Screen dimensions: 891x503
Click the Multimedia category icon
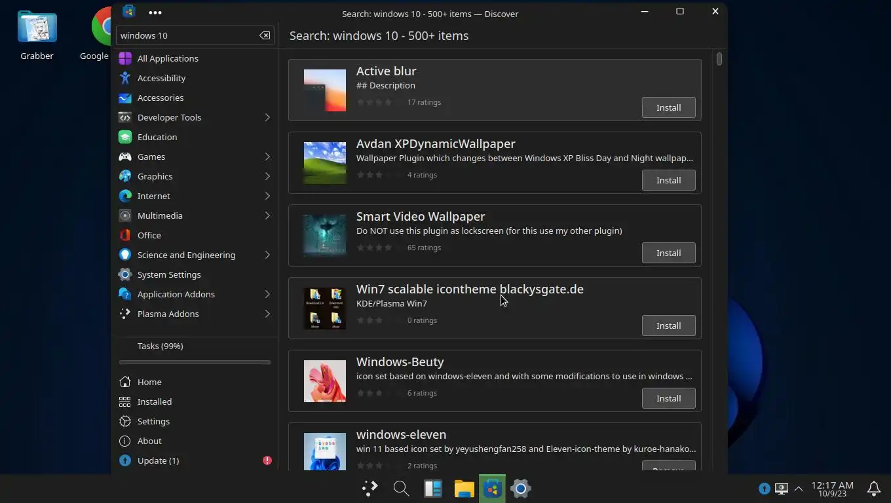[125, 215]
